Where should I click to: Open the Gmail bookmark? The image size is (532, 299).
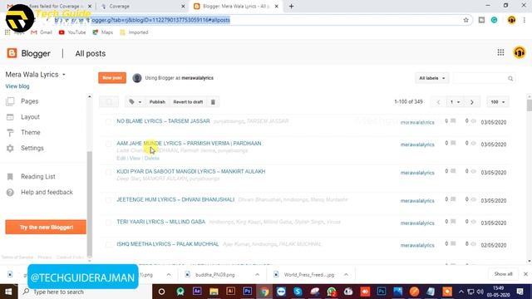click(x=42, y=32)
